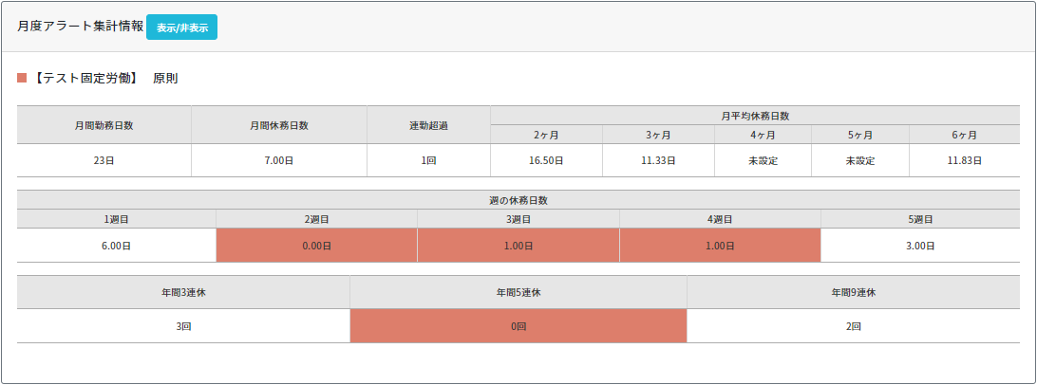
Task: Select the 3回 cell under 年間3連休
Action: click(x=183, y=325)
